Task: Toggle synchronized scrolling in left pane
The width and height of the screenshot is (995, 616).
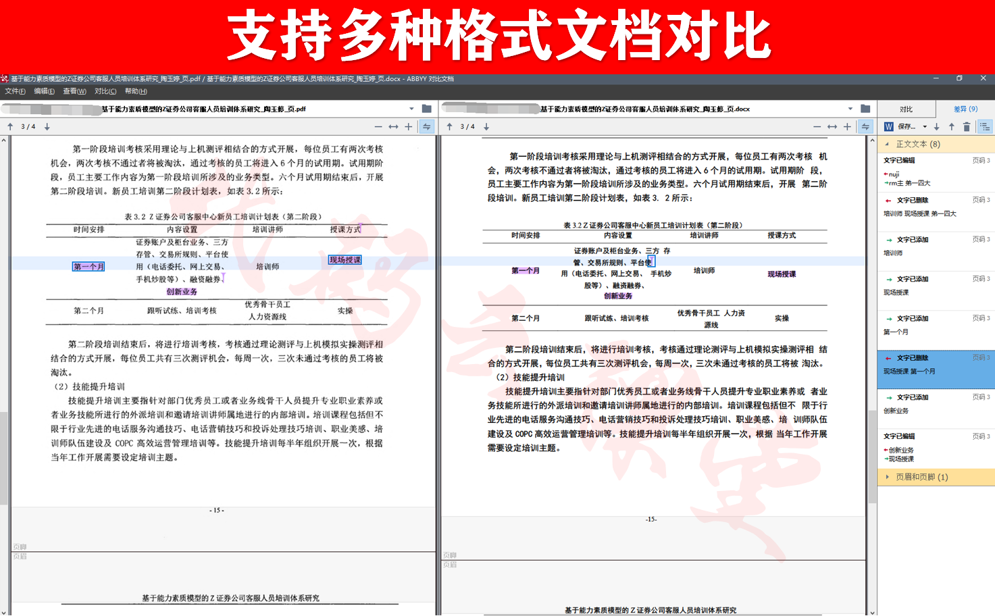Action: (427, 127)
